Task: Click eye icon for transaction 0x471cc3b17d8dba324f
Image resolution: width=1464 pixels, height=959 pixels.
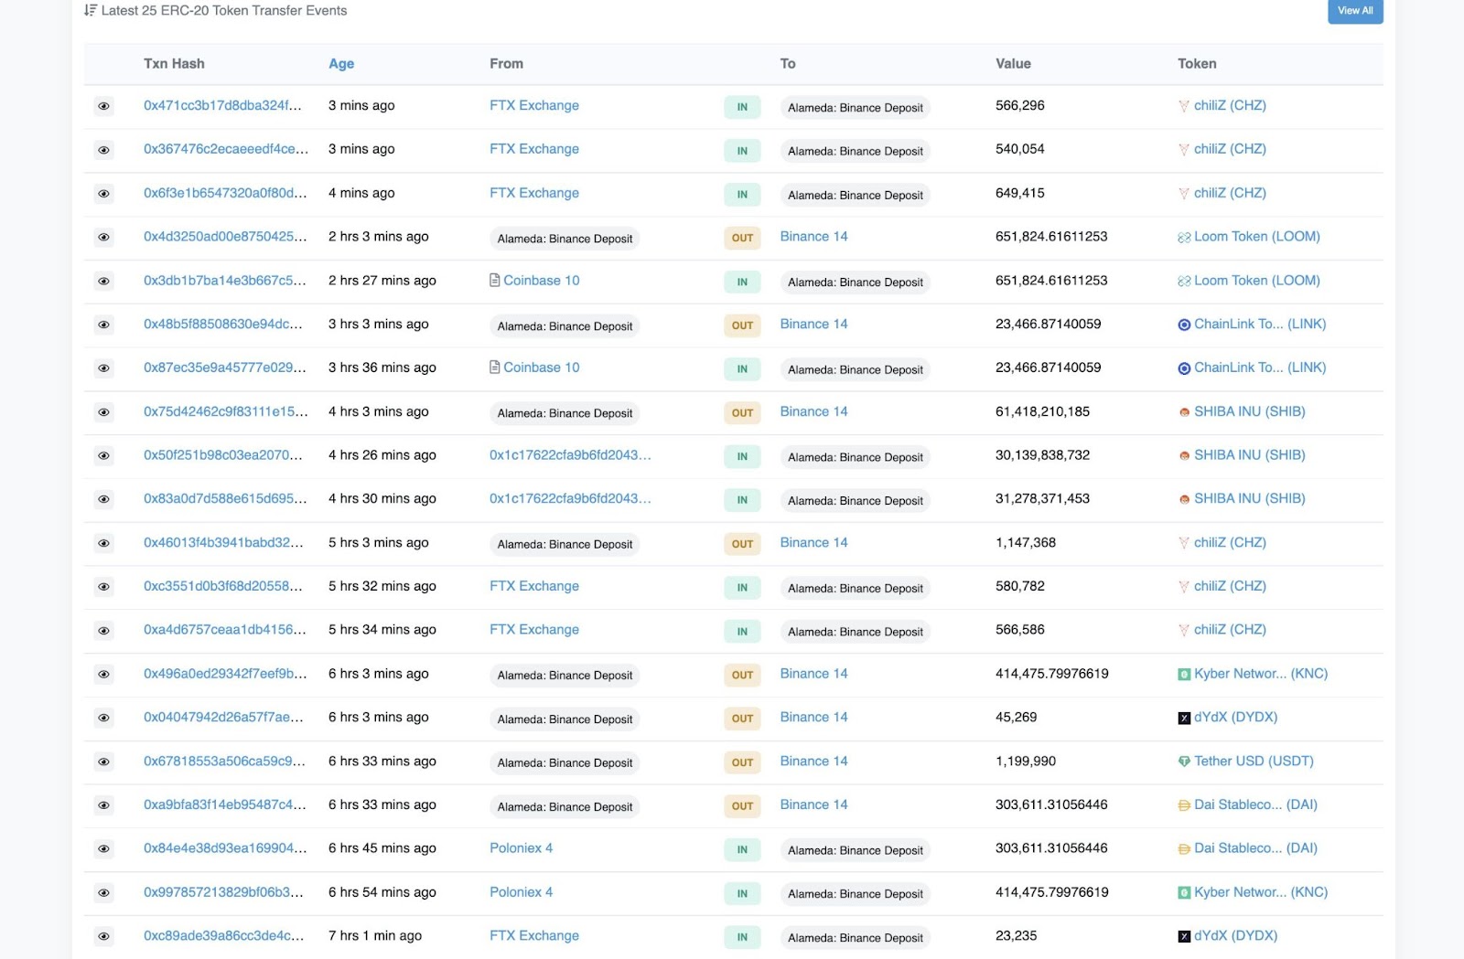Action: coord(103,106)
